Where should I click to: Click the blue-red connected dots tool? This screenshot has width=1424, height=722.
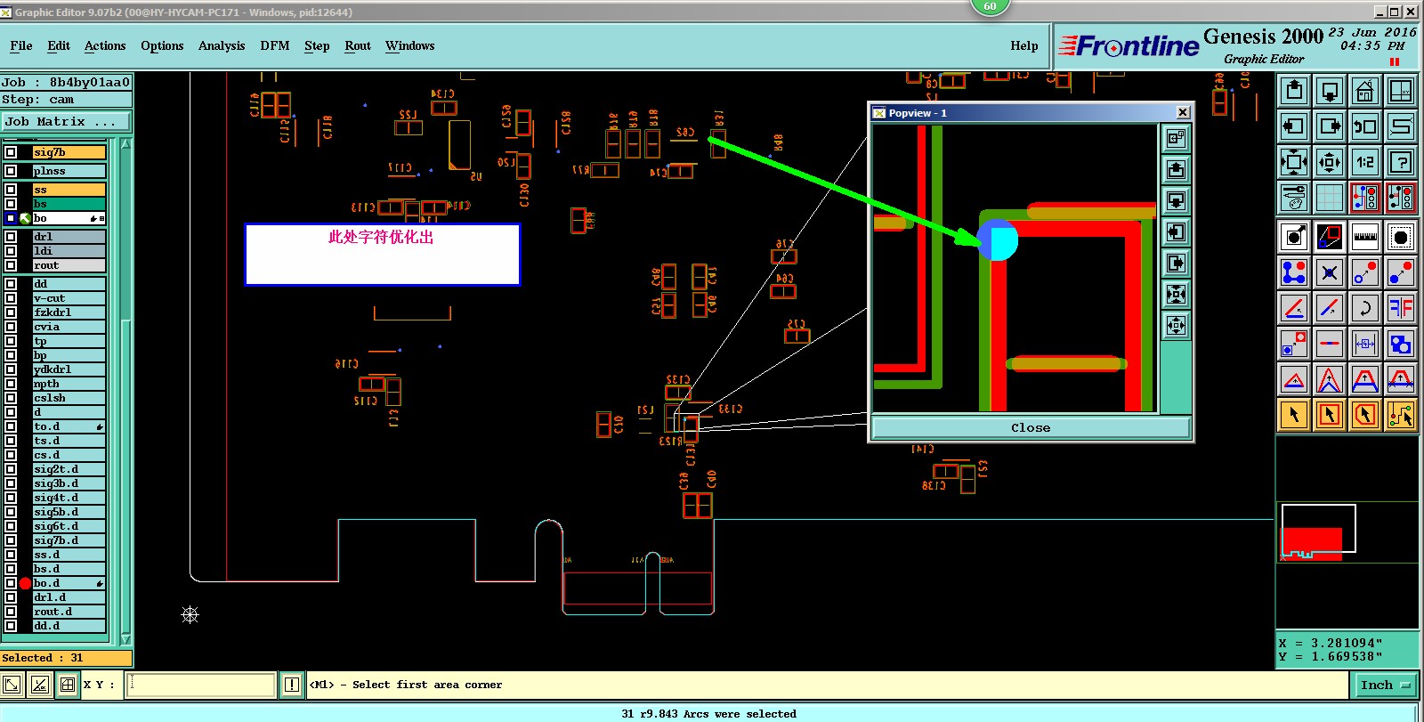[1294, 273]
